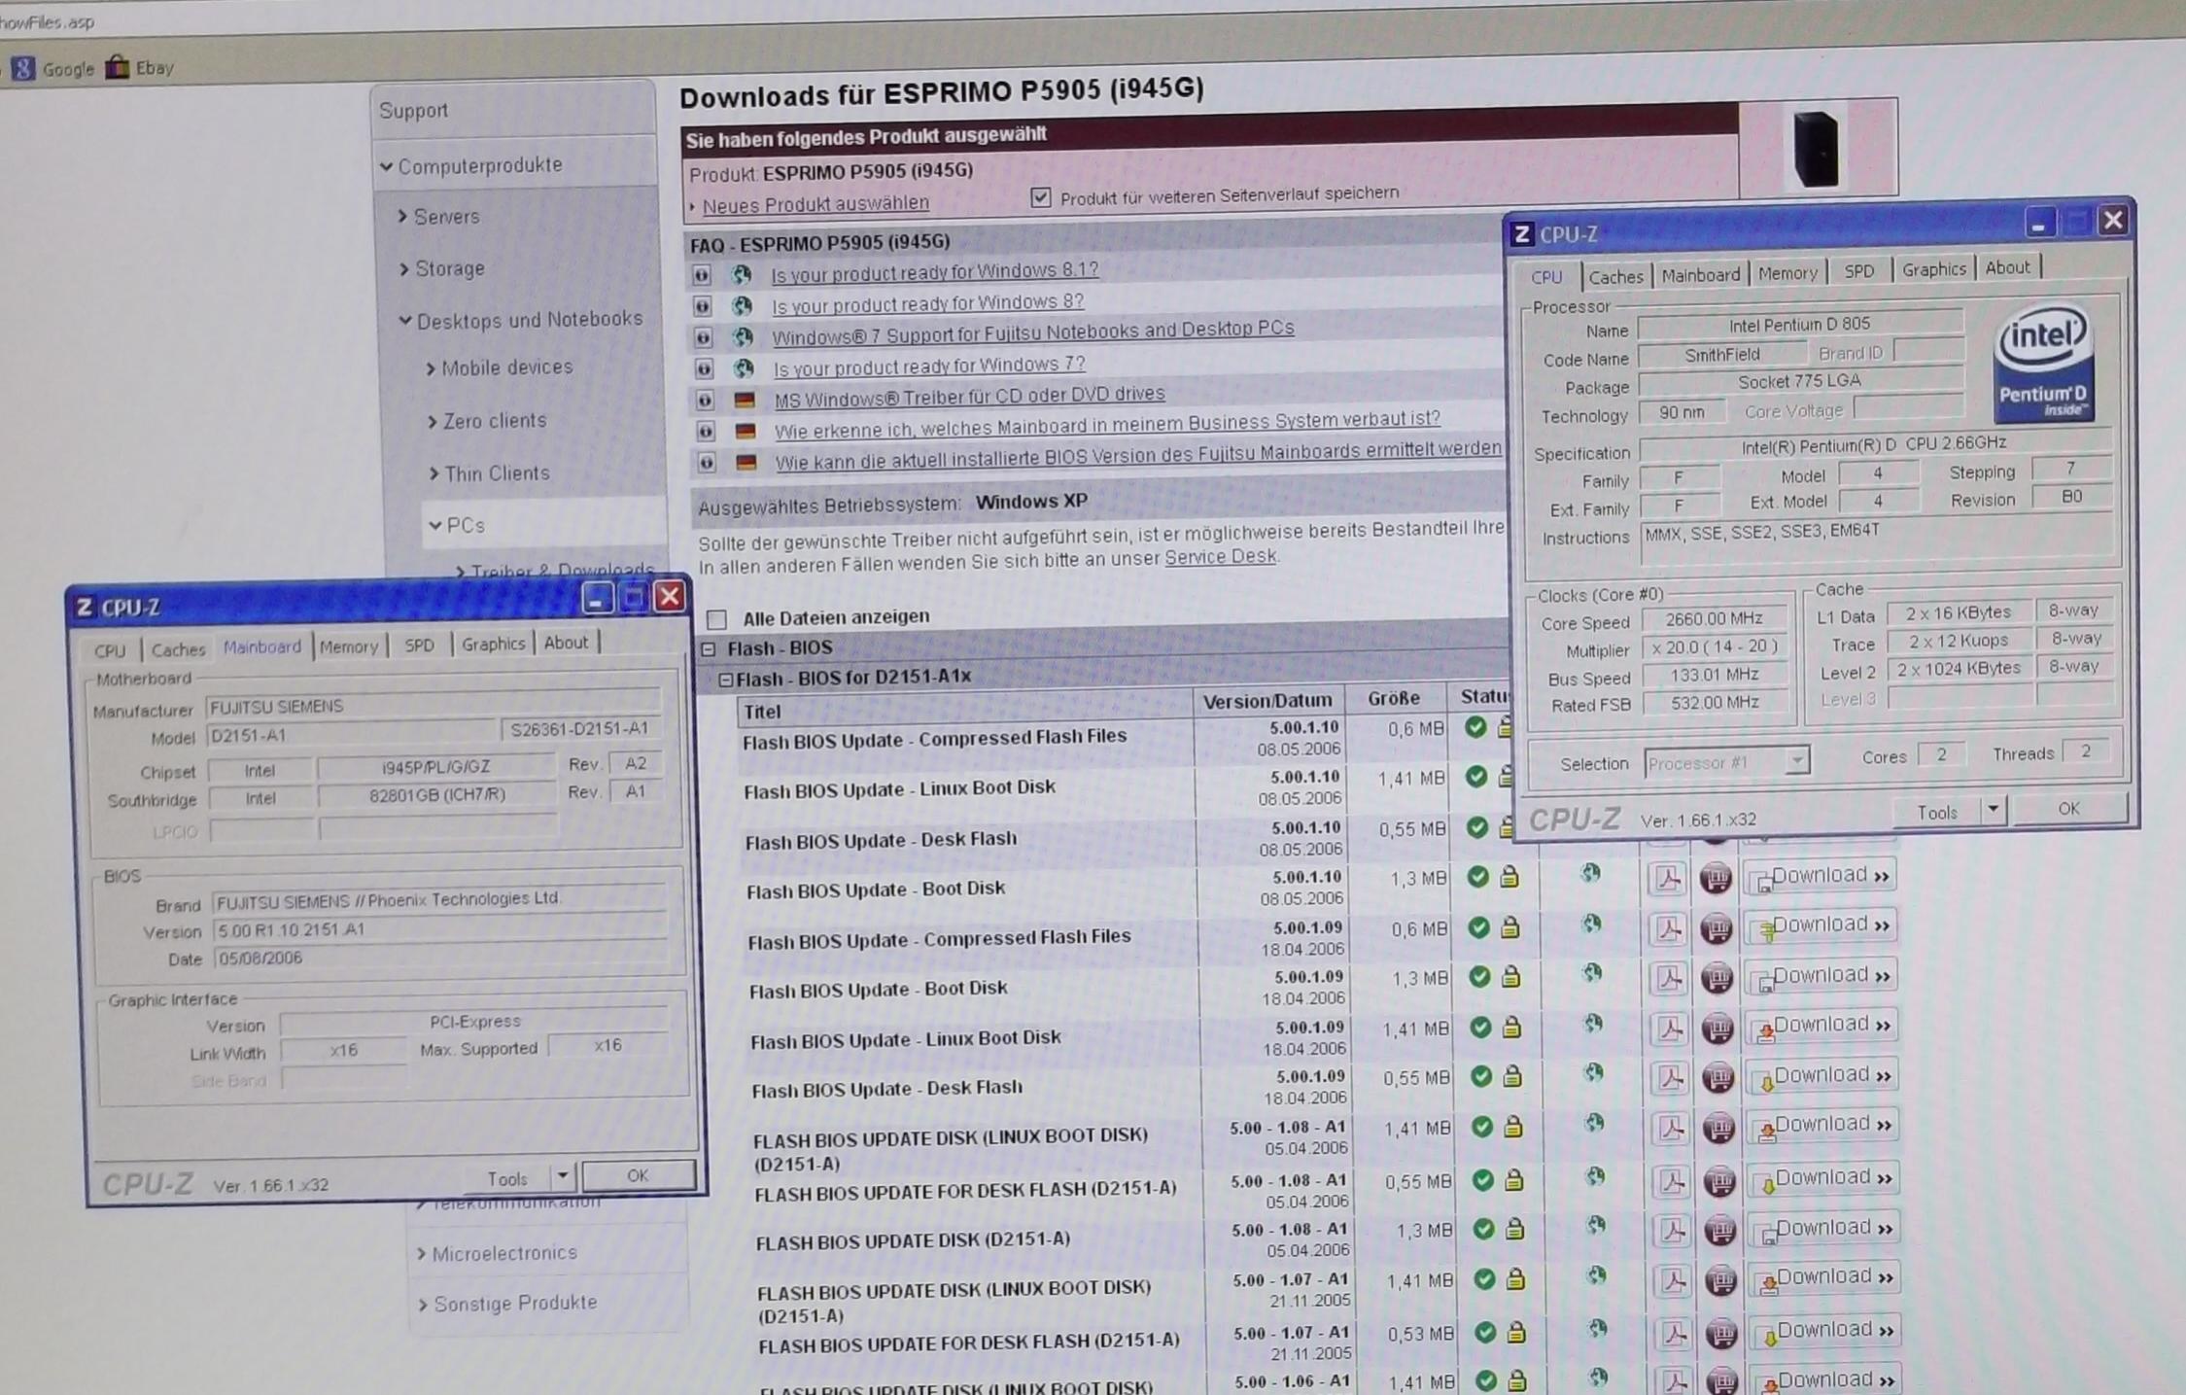Open Tools dropdown arrow in Mainboard CPU-Z window
The height and width of the screenshot is (1395, 2186).
562,1176
